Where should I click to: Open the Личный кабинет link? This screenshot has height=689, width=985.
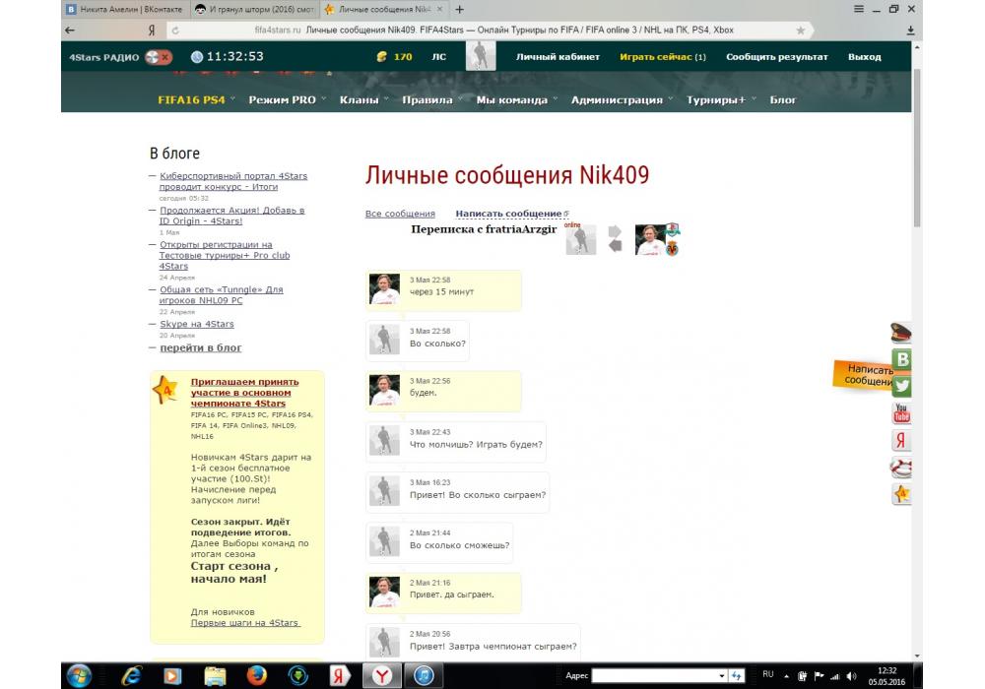[558, 57]
